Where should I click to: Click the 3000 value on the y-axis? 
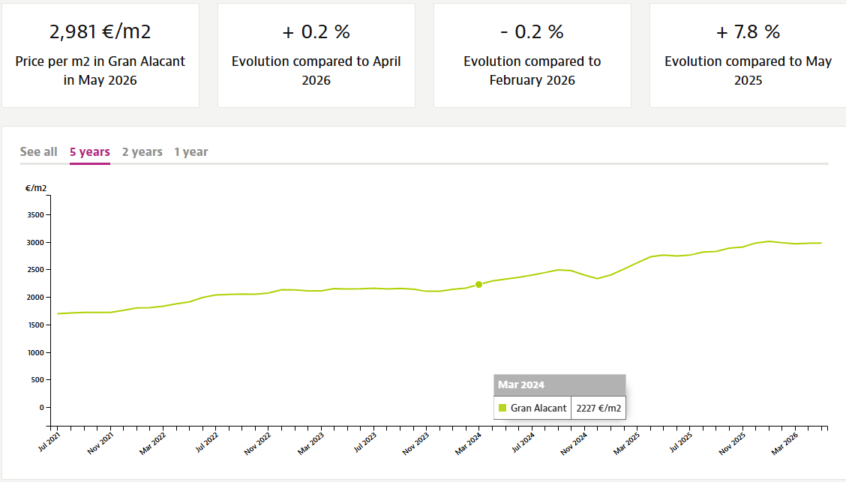pyautogui.click(x=35, y=243)
